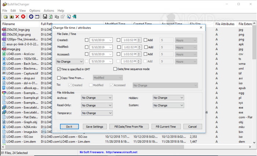This screenshot has height=156, width=257.
Task: Click the icon of image.jpg
Action: tap(4, 49)
